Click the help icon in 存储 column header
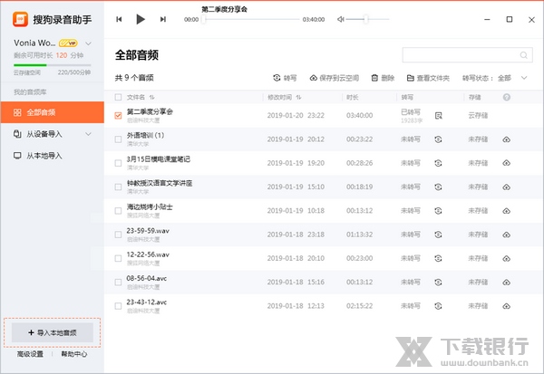 [x=507, y=97]
